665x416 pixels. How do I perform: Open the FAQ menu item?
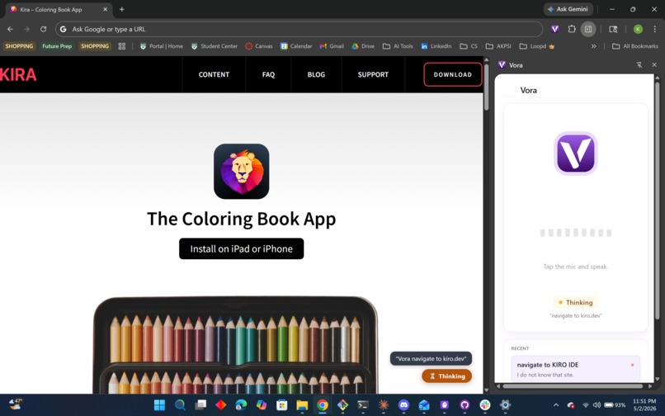268,74
